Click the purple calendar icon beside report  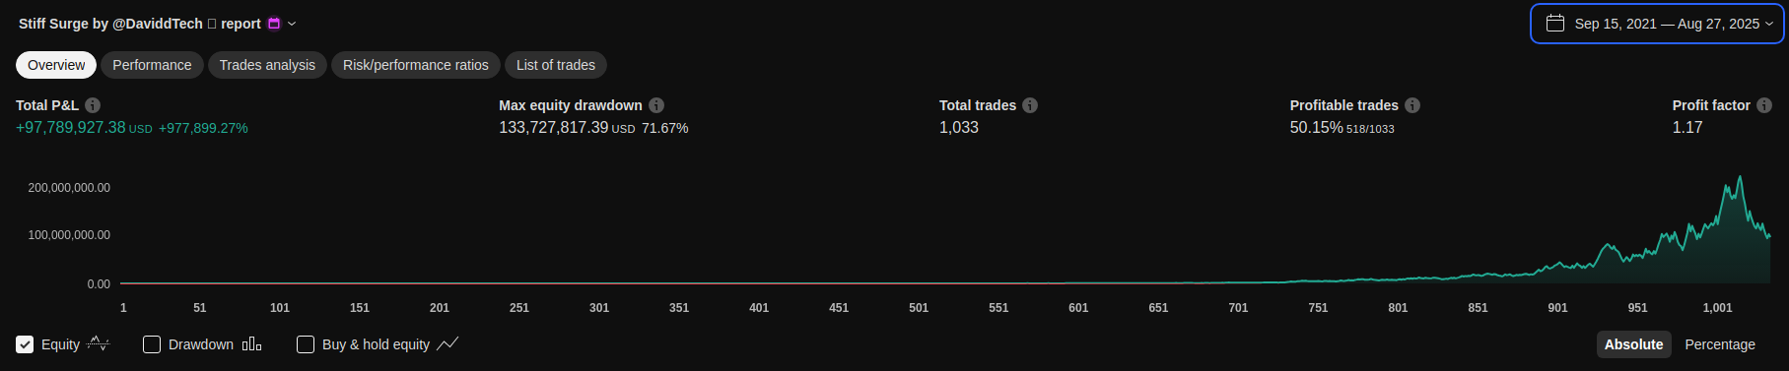coord(274,24)
